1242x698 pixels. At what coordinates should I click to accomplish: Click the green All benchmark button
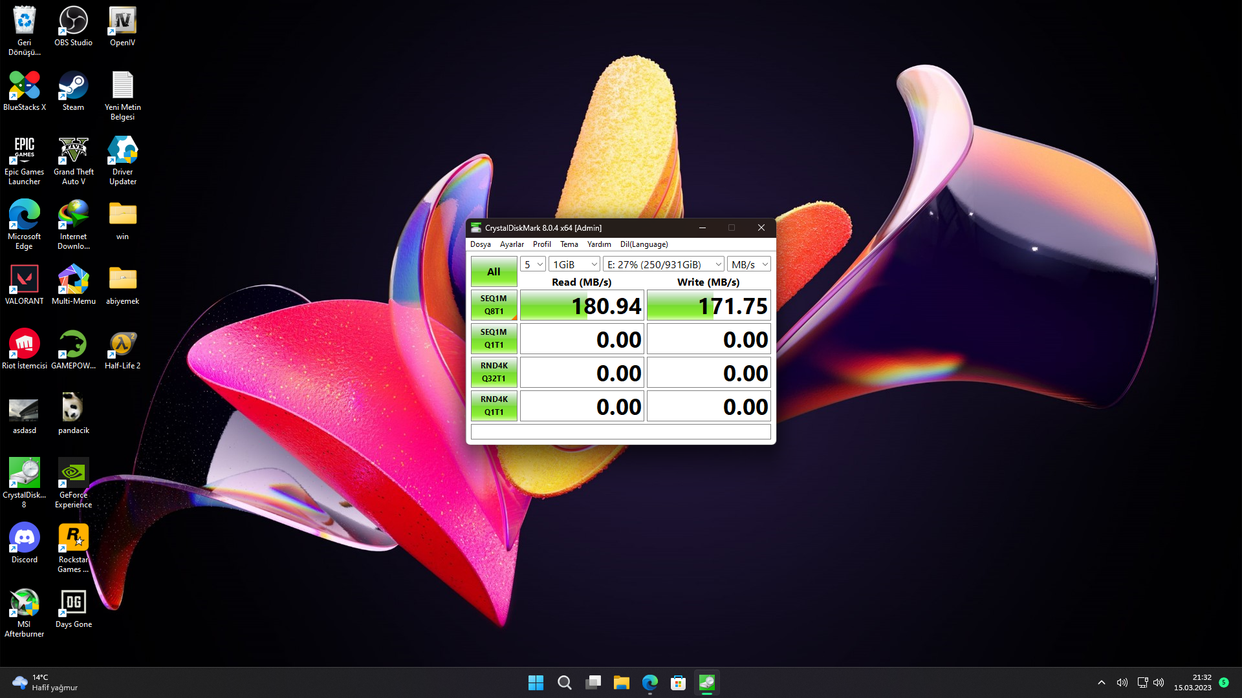click(494, 271)
